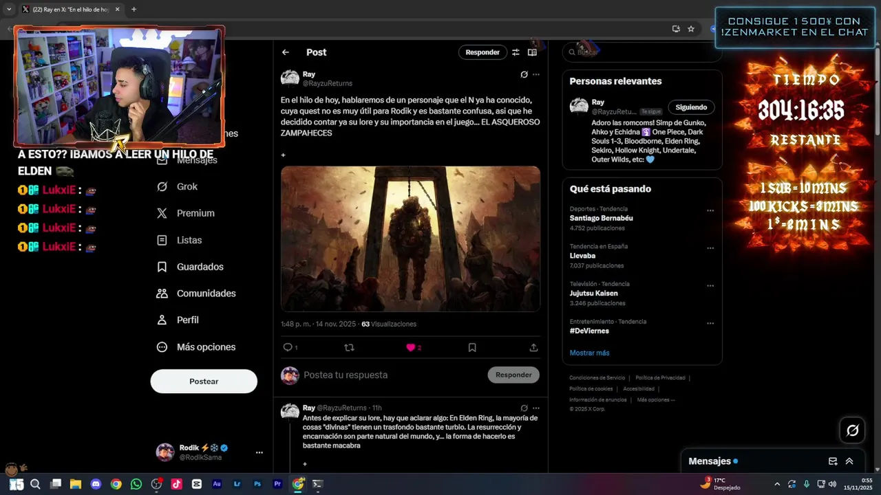Open Premium in the sidebar
Viewport: 881px width, 495px height.
coord(186,213)
